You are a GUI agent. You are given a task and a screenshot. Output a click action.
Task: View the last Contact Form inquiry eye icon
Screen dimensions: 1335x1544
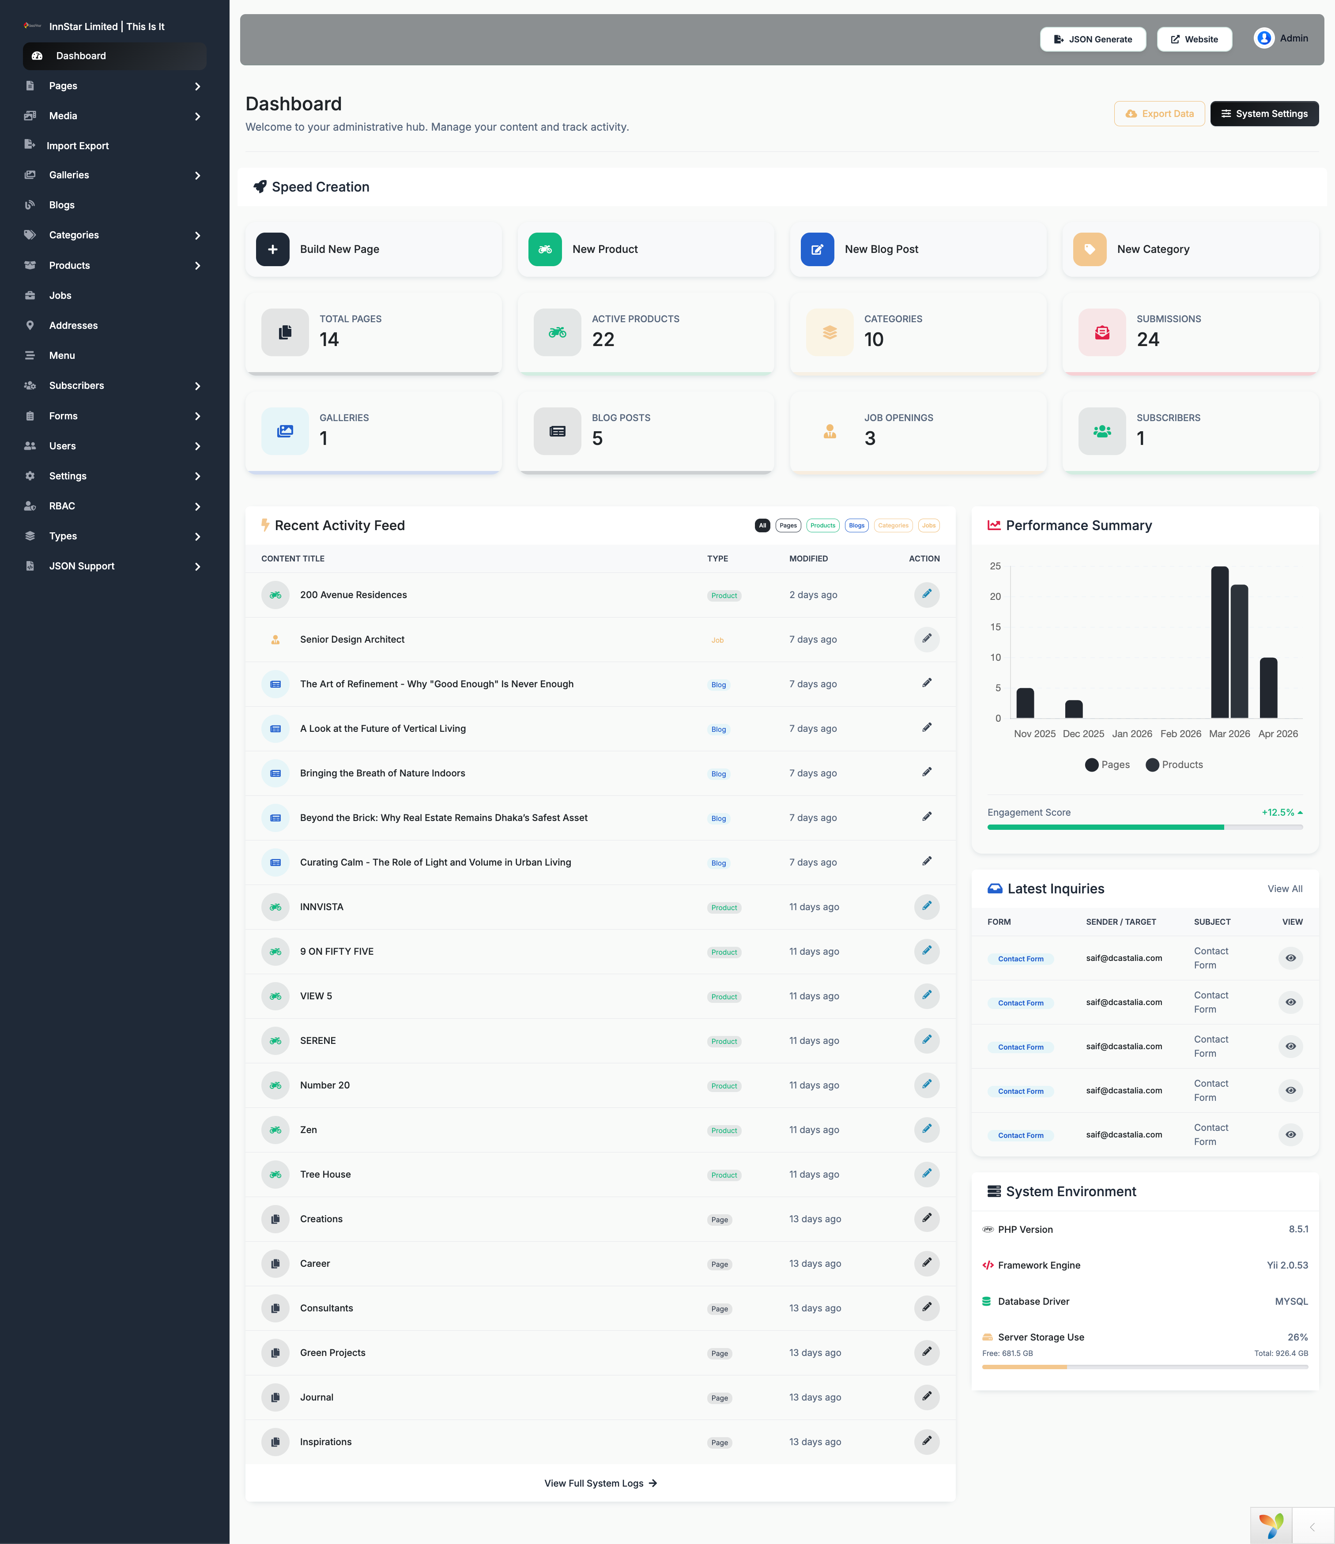pyautogui.click(x=1290, y=1135)
